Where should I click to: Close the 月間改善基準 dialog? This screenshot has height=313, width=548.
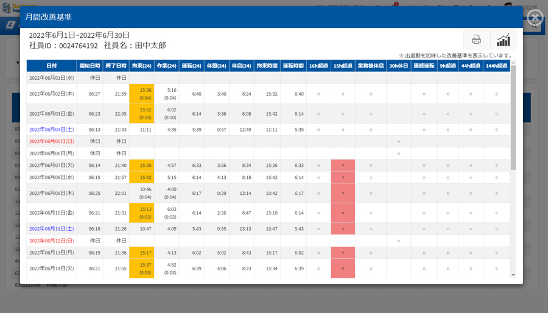point(534,18)
